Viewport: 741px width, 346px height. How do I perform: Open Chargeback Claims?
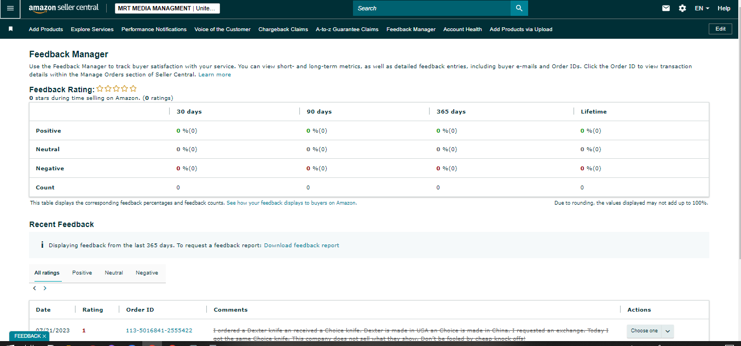coord(283,29)
